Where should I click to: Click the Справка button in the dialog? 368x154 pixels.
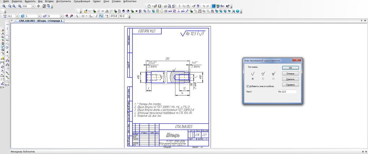(x=290, y=85)
